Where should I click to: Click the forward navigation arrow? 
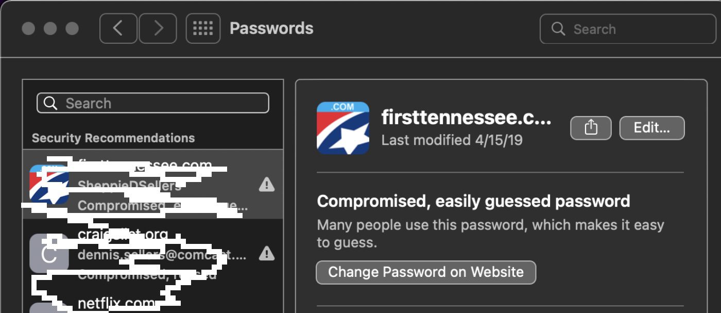(x=158, y=28)
